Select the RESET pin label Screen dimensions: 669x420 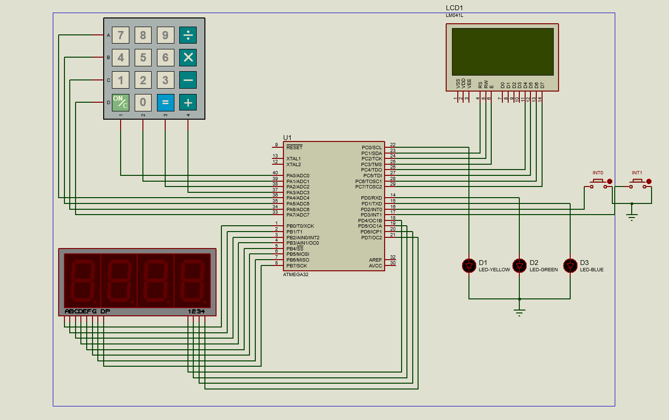294,147
